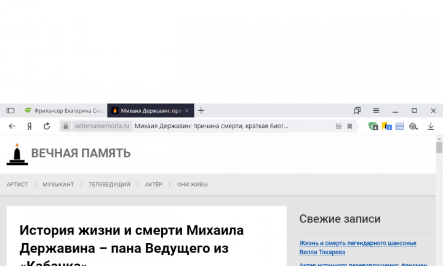Open the МУЗЫКАНТ menu category
443x266 pixels.
click(x=58, y=184)
